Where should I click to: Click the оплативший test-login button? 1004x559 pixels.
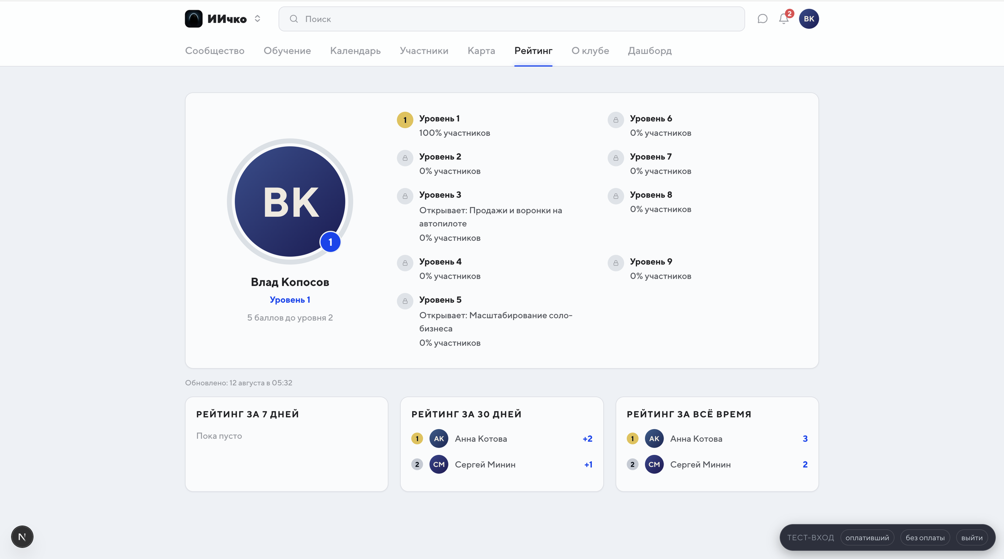click(x=867, y=537)
